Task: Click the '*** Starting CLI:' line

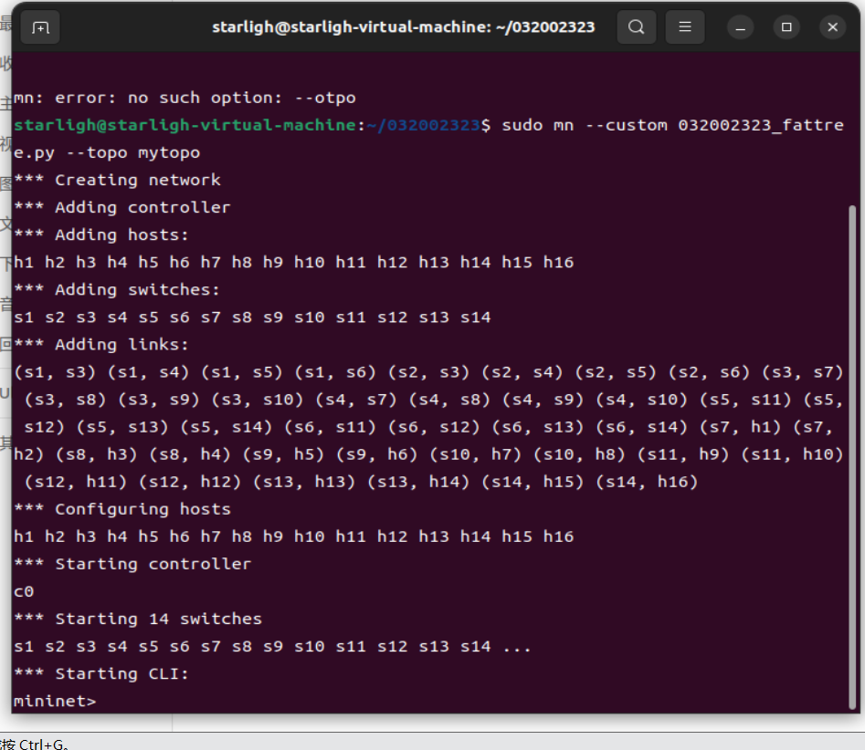Action: pyautogui.click(x=101, y=674)
